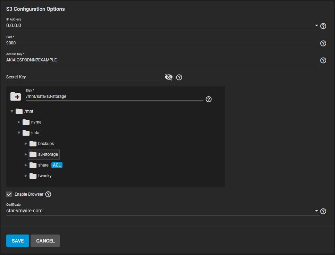The image size is (335, 255).
Task: Click the create new folder icon
Action: pyautogui.click(x=16, y=96)
